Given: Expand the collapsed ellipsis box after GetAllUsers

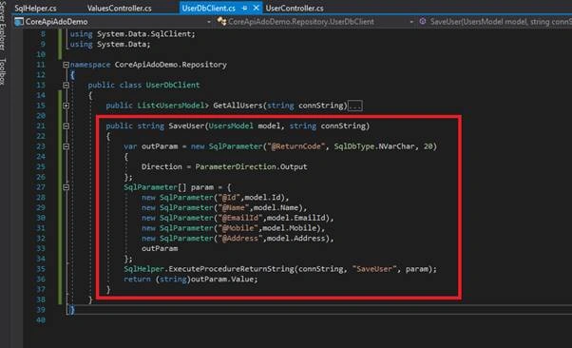Looking at the screenshot, I should click(x=355, y=106).
